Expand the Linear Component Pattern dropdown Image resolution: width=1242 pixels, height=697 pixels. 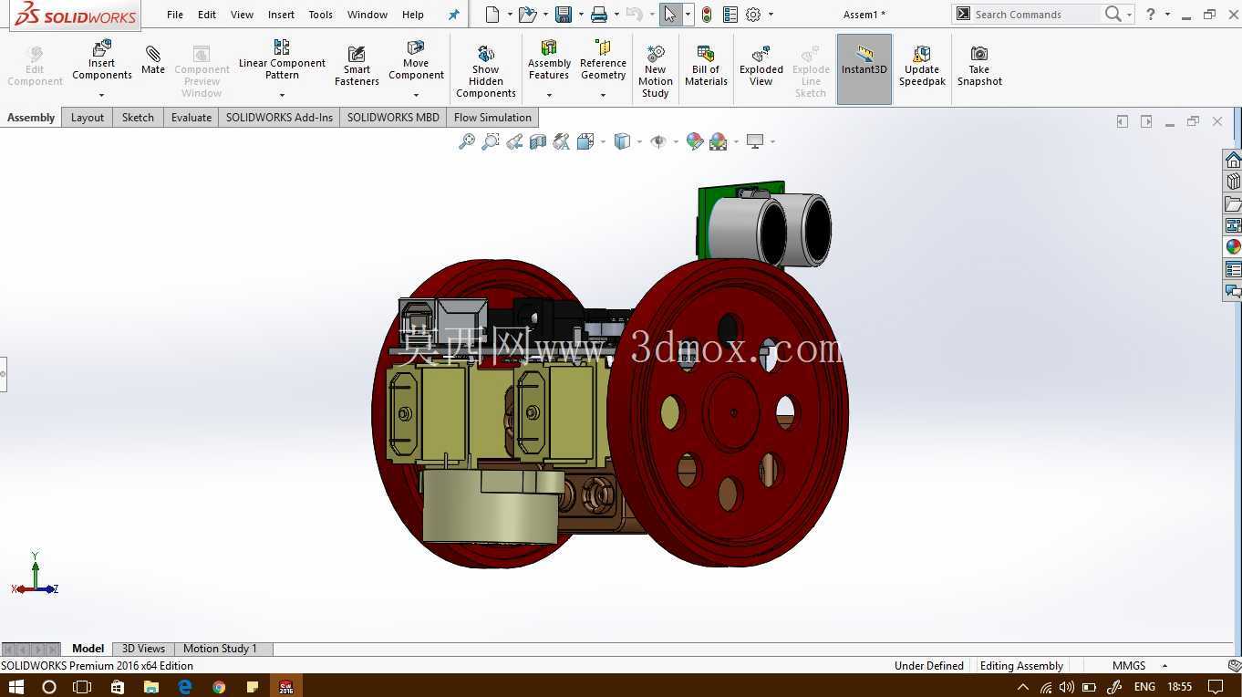282,95
